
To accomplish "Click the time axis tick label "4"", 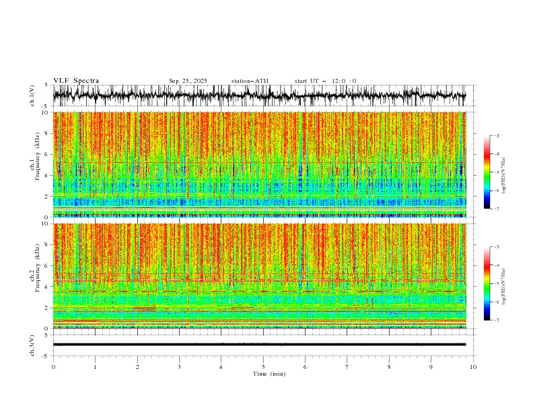I will click(x=221, y=367).
